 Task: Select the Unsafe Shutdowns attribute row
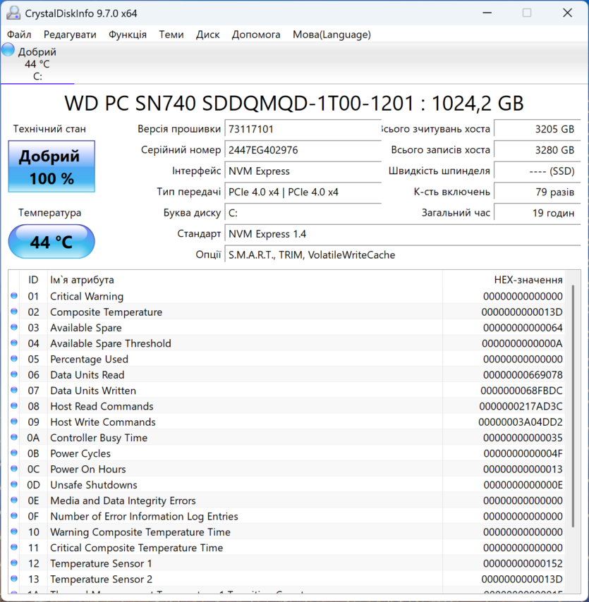[286, 485]
